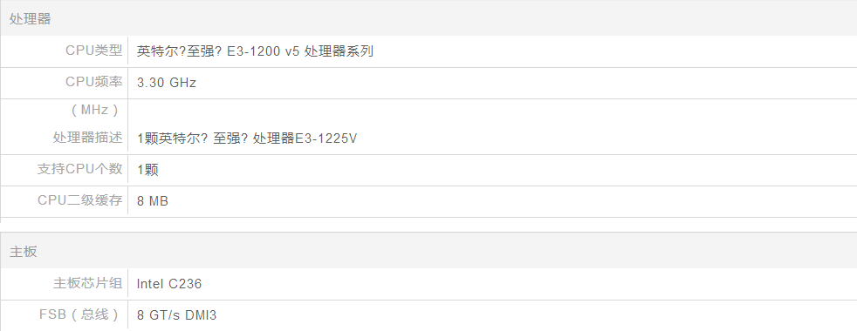Image resolution: width=857 pixels, height=331 pixels.
Task: Click the (MHz) label text
Action: (94, 110)
